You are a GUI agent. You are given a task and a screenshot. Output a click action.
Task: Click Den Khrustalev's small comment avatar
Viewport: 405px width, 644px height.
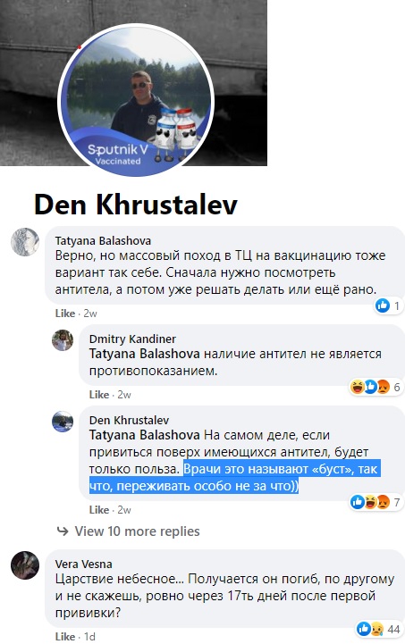(63, 422)
